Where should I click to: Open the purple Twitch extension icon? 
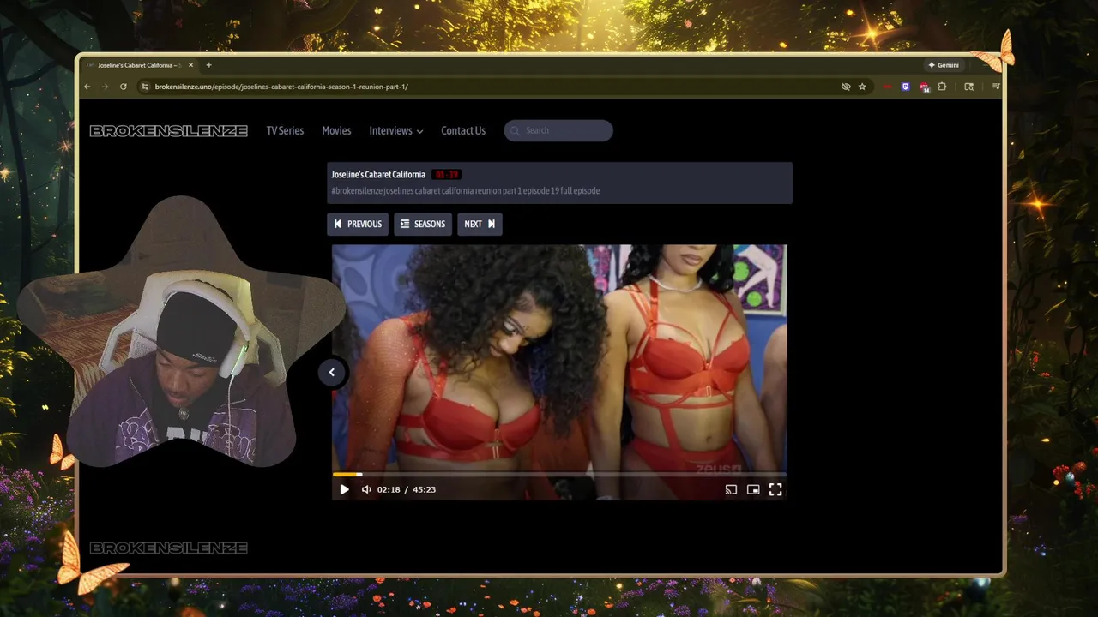905,87
